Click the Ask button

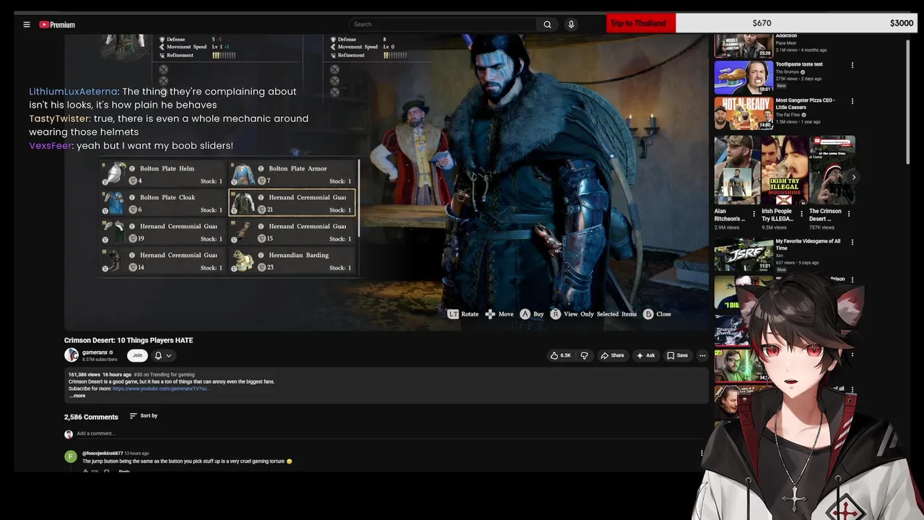[645, 355]
